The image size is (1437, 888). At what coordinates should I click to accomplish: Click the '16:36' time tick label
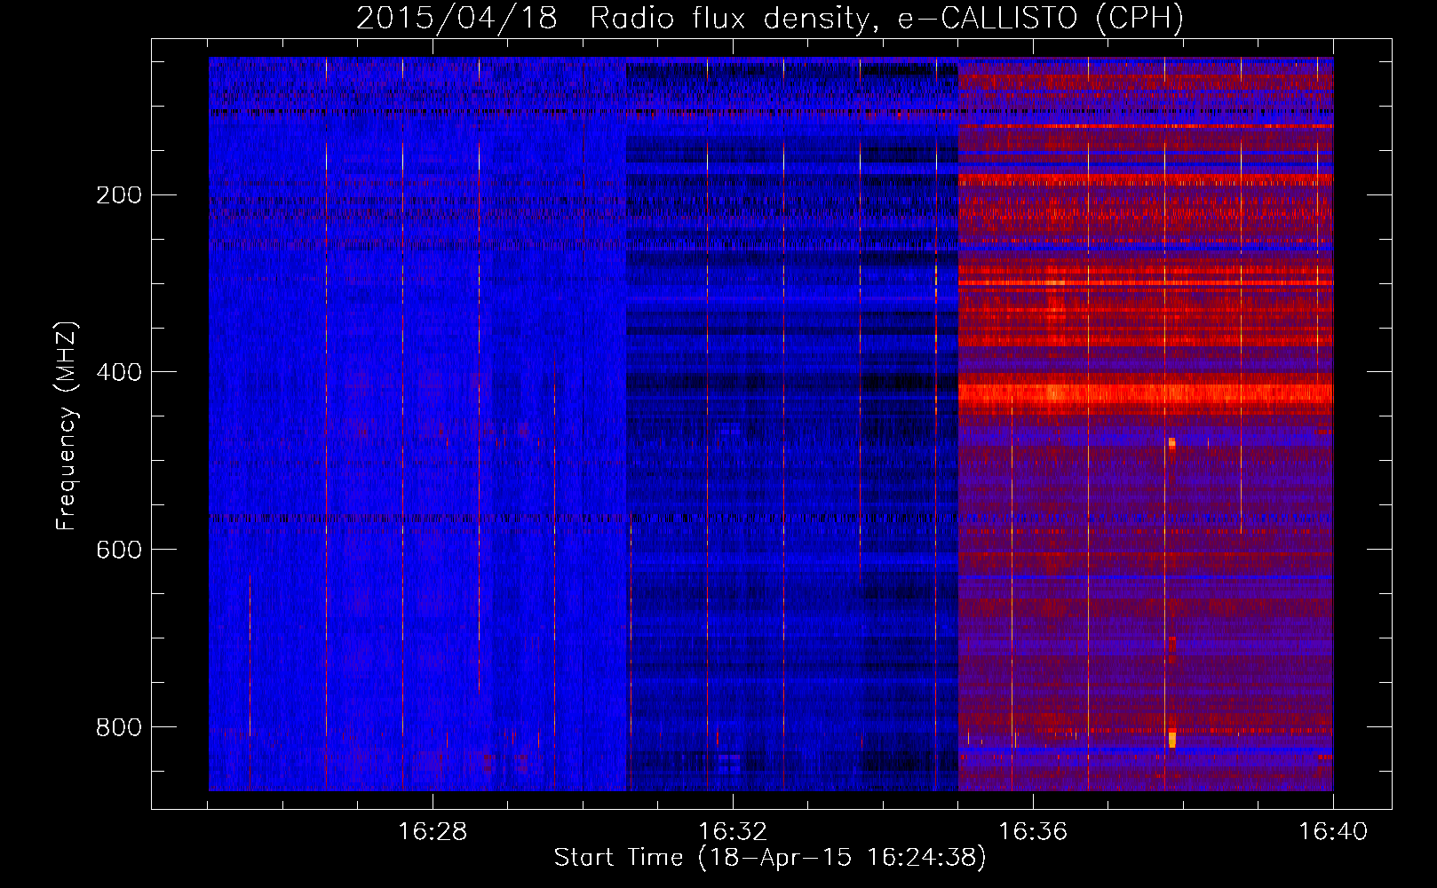(x=1033, y=832)
